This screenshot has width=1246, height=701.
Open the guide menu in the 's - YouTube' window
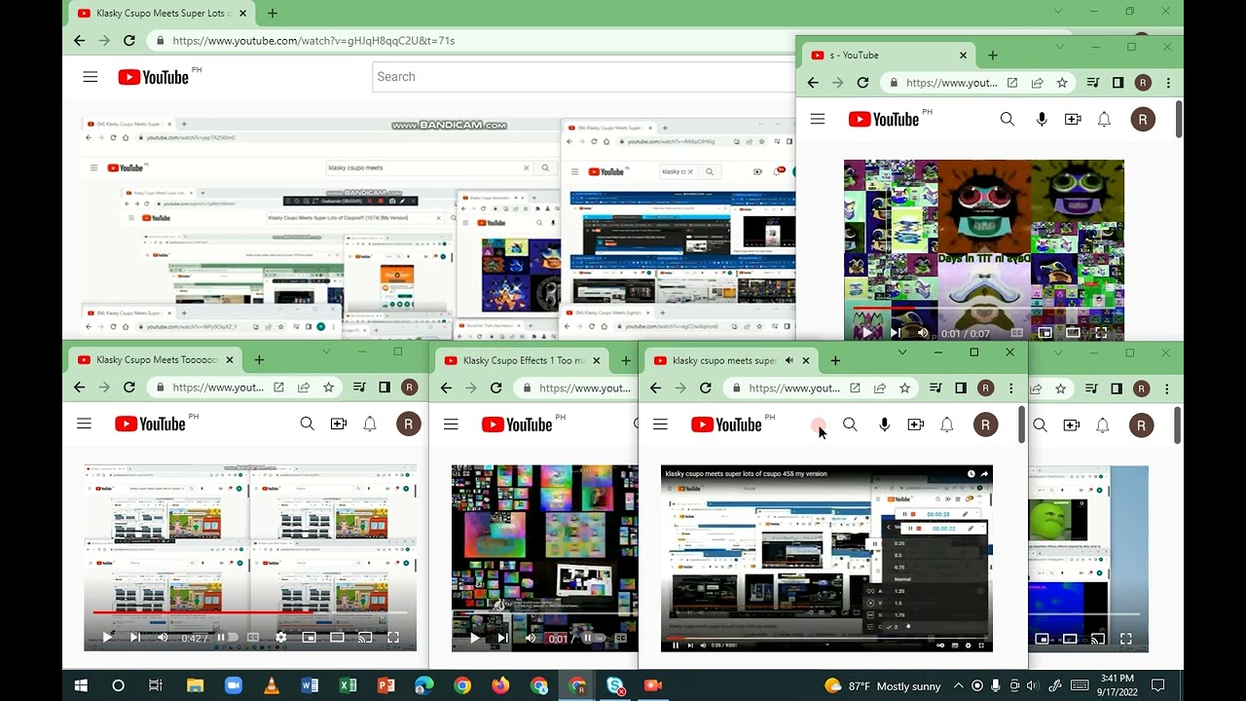coord(818,119)
